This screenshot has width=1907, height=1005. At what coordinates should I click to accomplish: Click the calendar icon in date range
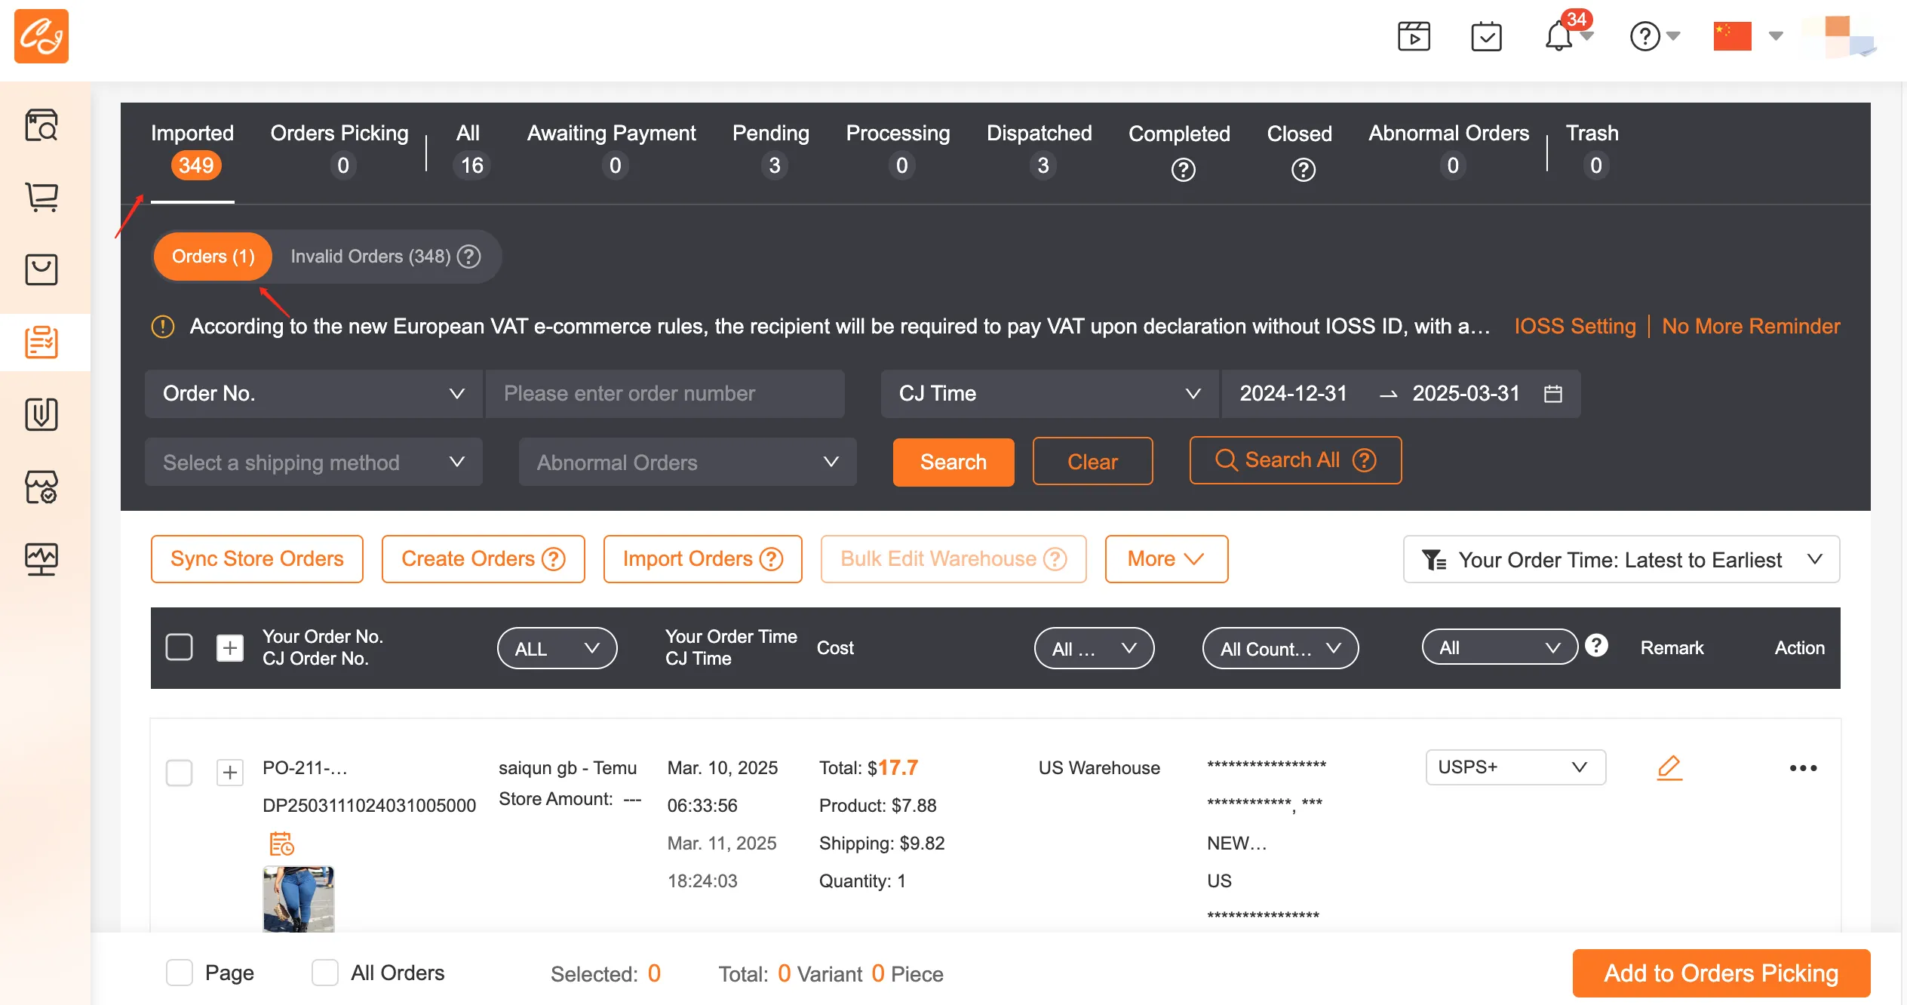point(1553,394)
